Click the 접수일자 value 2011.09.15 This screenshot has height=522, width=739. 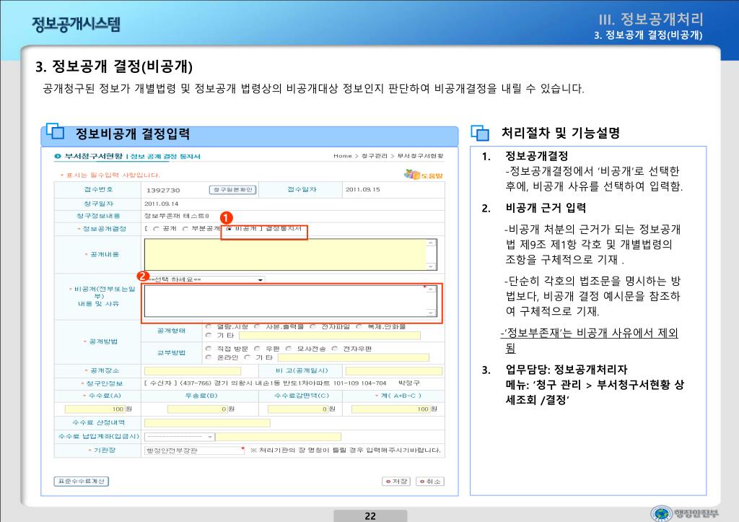click(363, 190)
